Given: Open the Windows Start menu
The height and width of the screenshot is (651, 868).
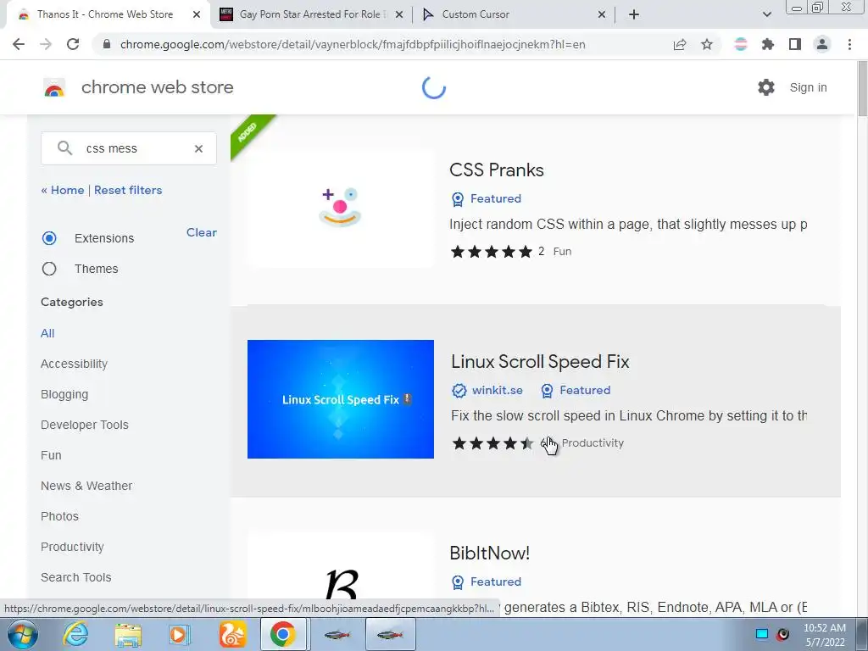Looking at the screenshot, I should pos(23,634).
